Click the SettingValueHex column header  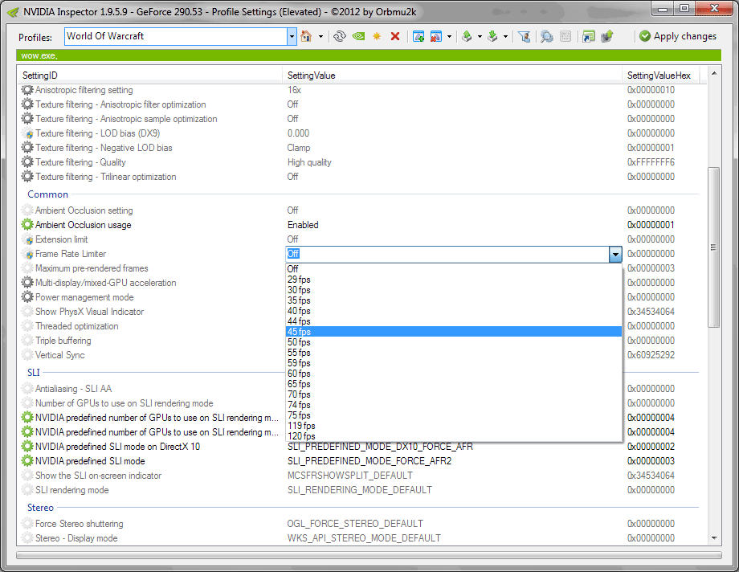pos(657,75)
